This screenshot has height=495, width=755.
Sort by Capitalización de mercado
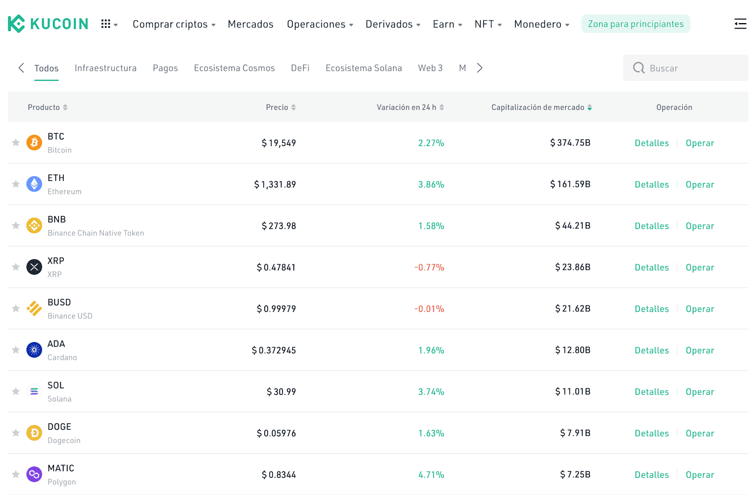pos(542,107)
